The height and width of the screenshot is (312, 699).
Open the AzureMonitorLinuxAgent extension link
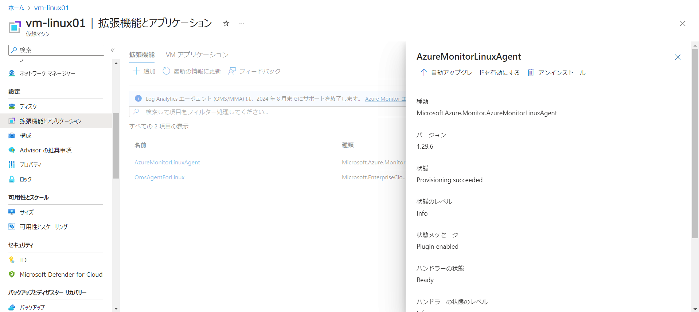[167, 162]
